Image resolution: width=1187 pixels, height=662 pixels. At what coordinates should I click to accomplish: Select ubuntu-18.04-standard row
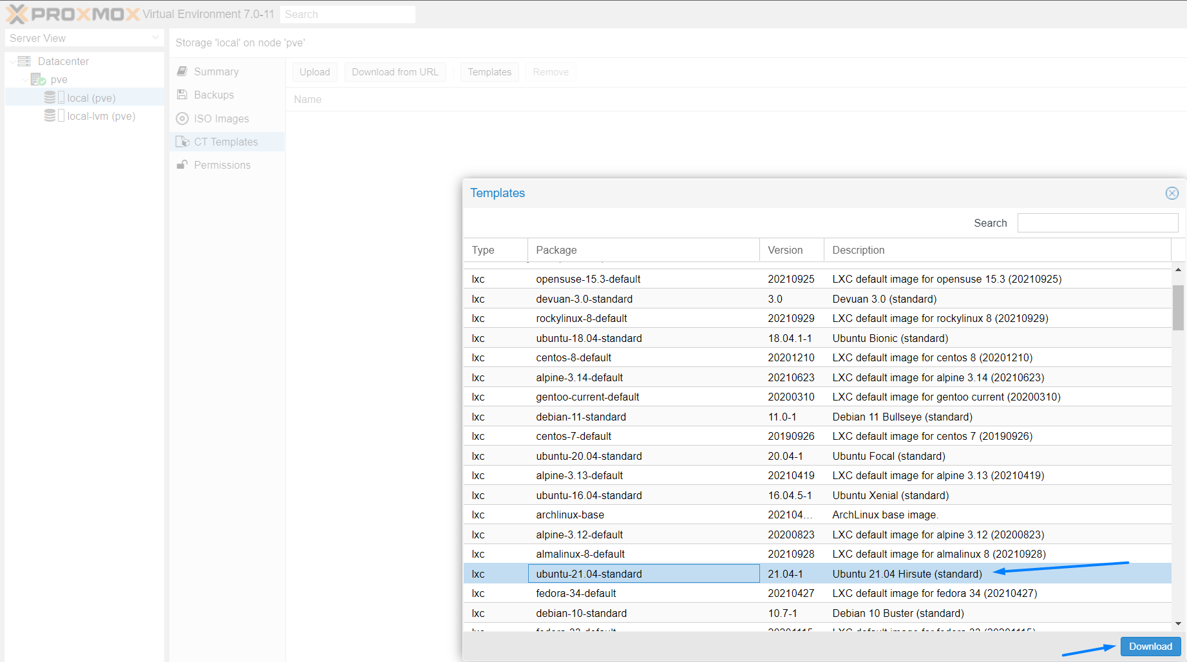[817, 338]
